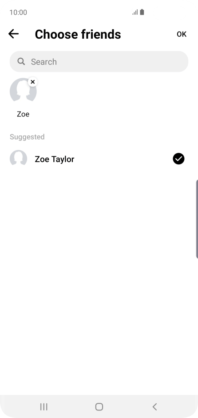The width and height of the screenshot is (198, 418).
Task: Tap the back arrow beside Choose friends
Action: coord(13,34)
